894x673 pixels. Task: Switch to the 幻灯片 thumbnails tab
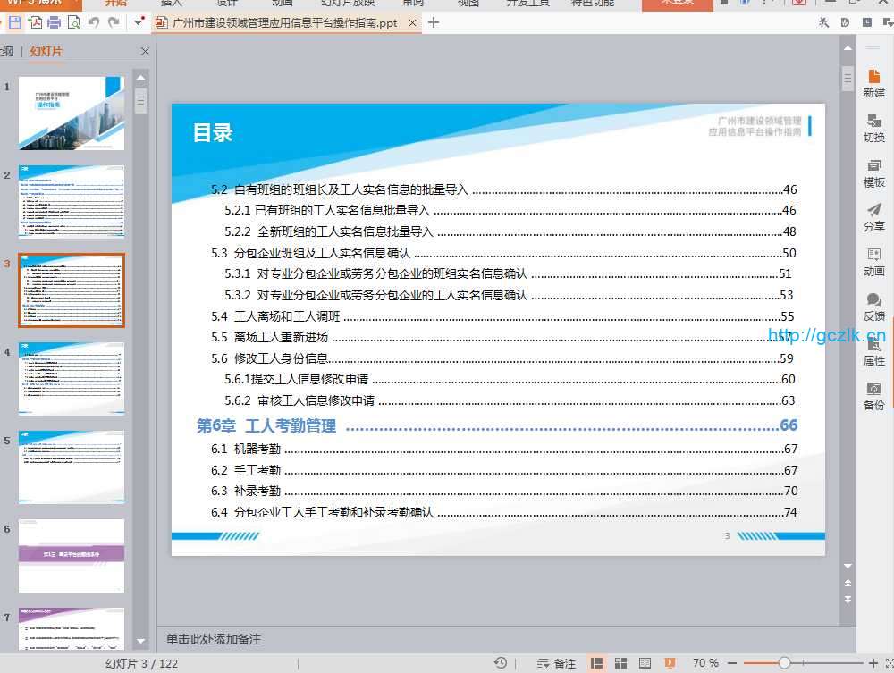(46, 52)
